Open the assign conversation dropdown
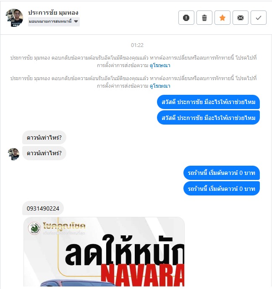Screen dimensions: 272x289 [54, 21]
